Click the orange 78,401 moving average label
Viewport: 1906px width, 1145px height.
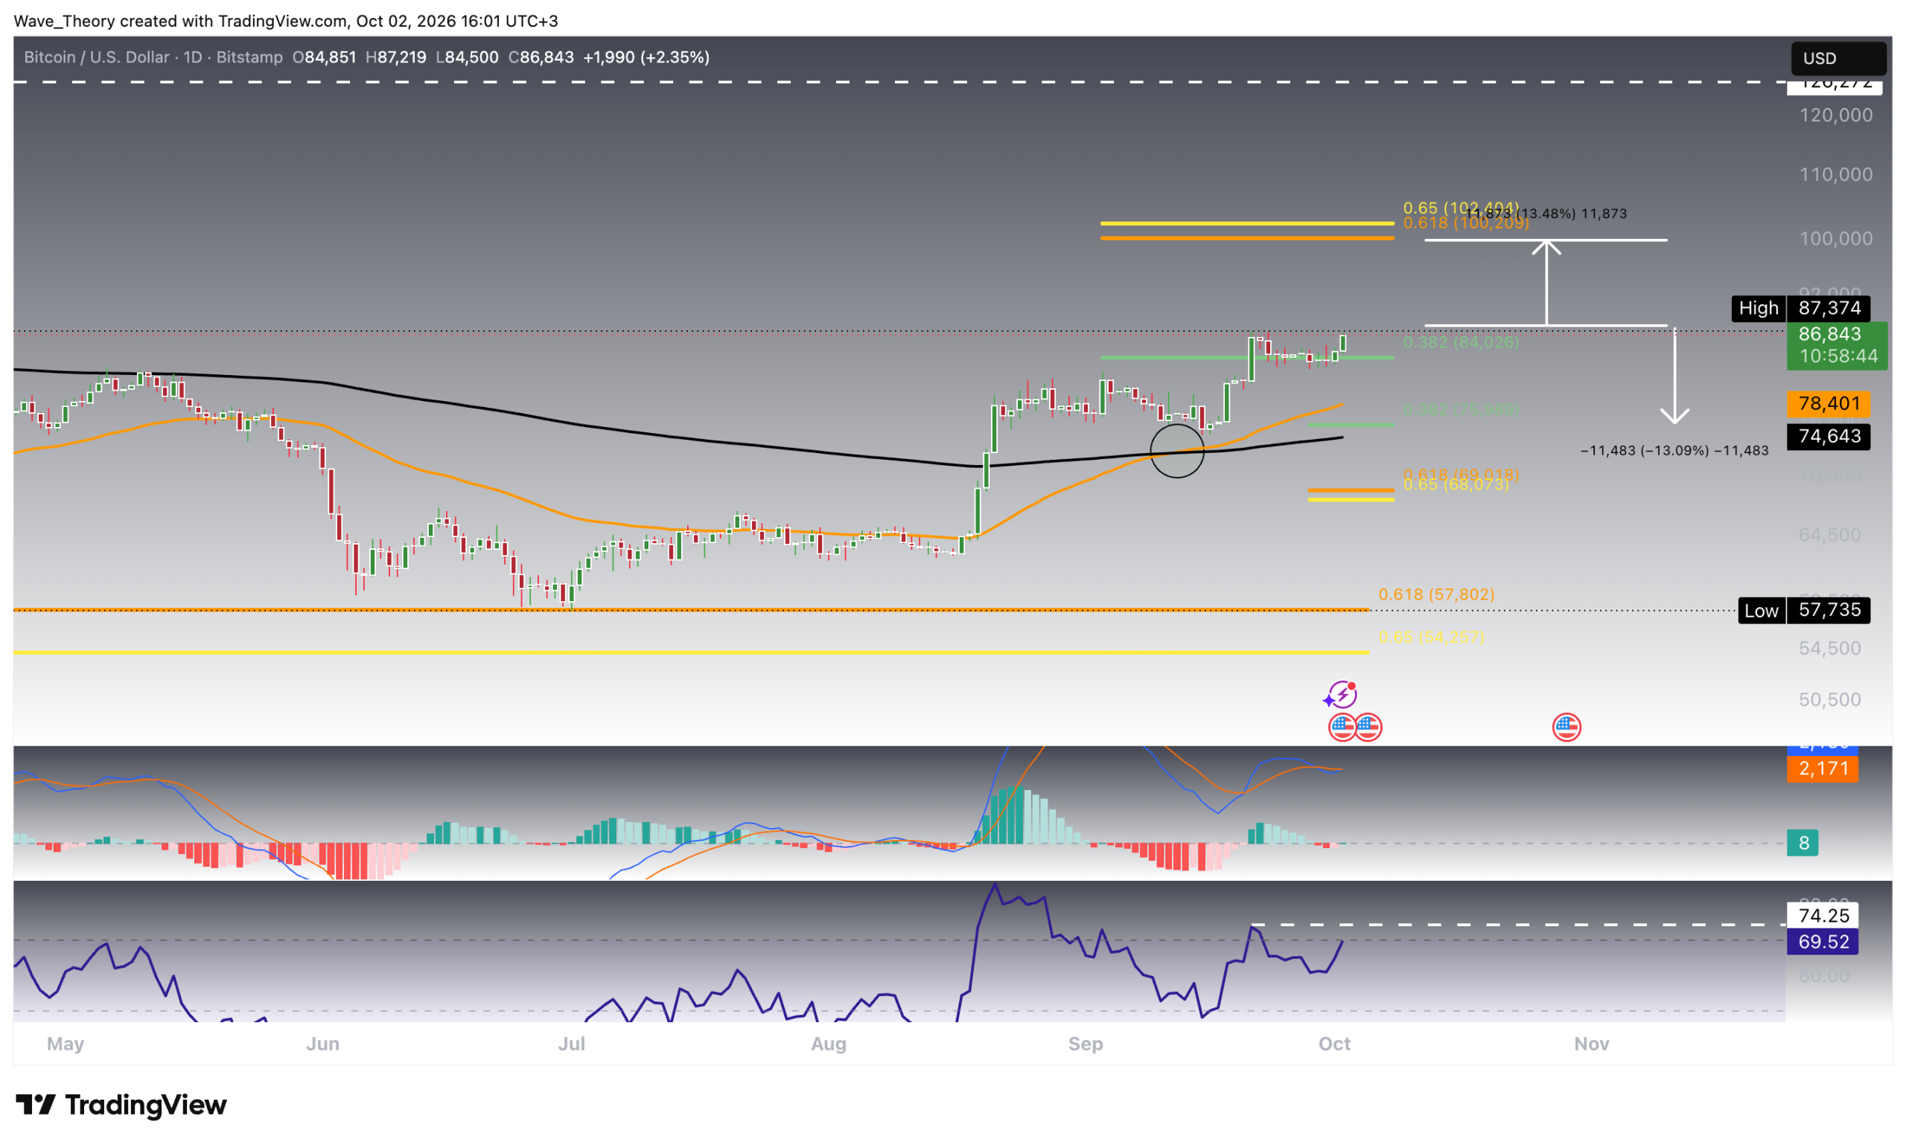point(1827,402)
